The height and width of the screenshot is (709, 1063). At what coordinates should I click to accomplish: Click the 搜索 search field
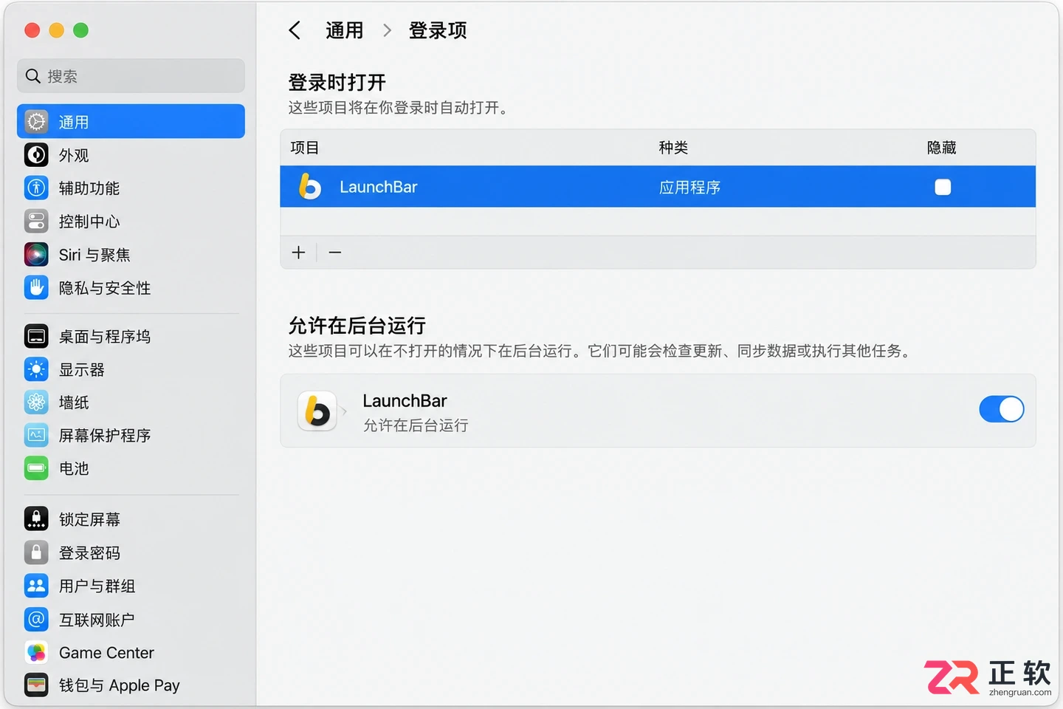131,76
